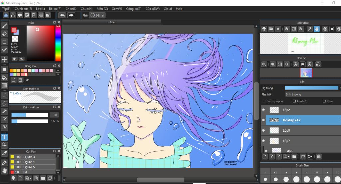Click the cloud save icon in top toolbar
The image size is (341, 184).
[6, 15]
